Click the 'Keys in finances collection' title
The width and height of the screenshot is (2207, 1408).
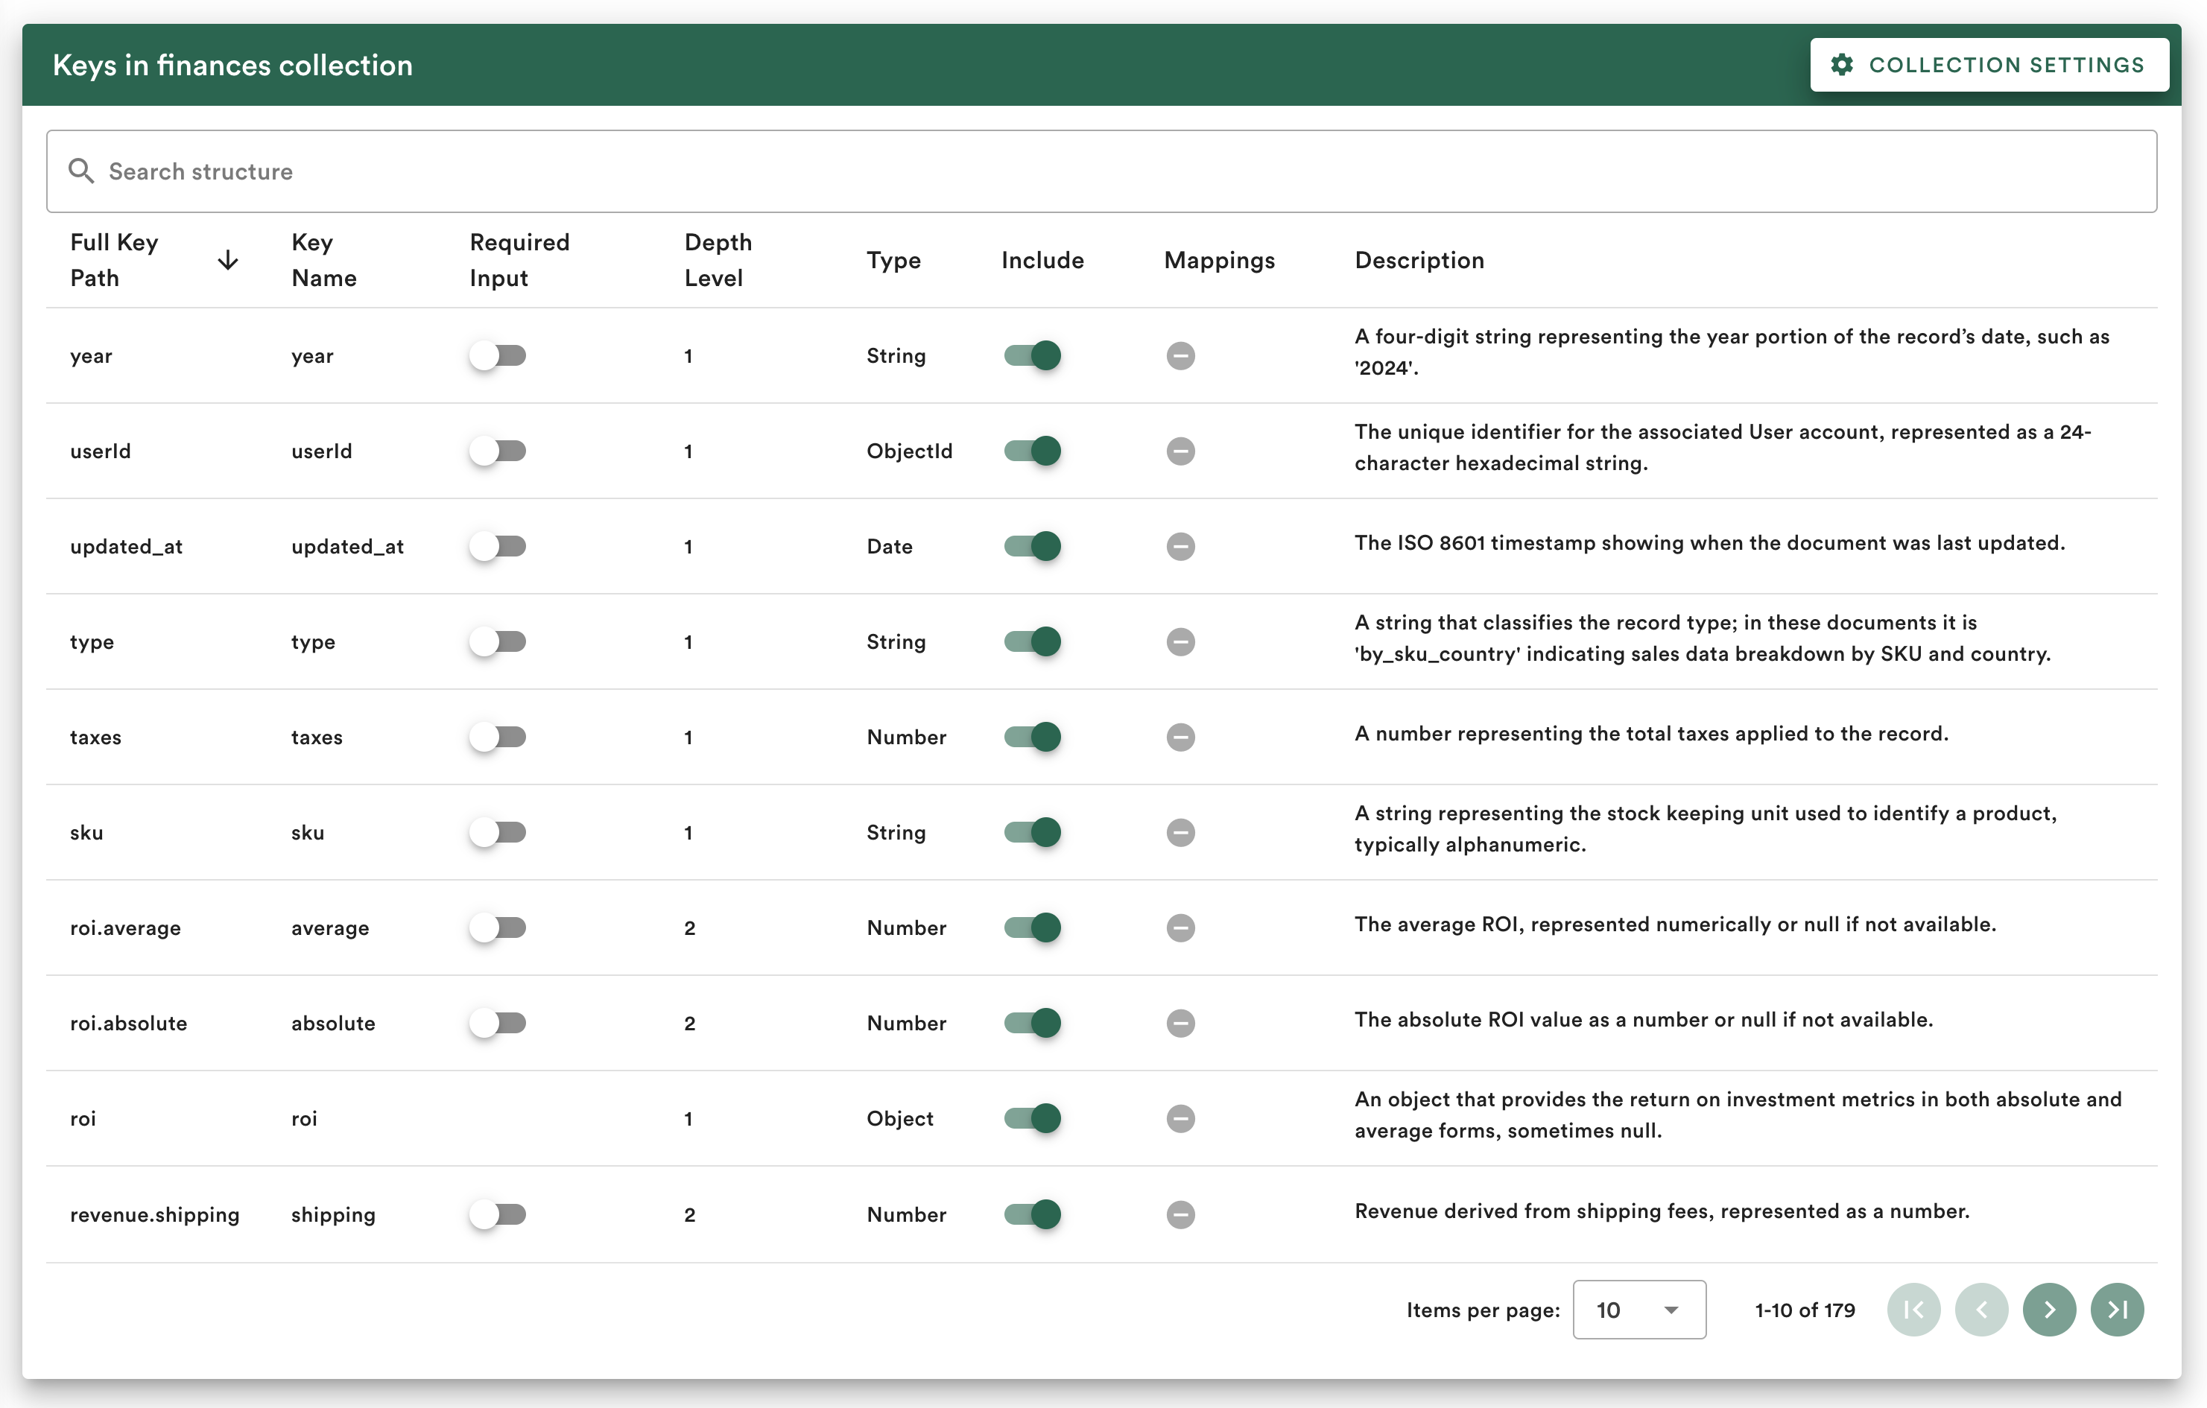232,65
